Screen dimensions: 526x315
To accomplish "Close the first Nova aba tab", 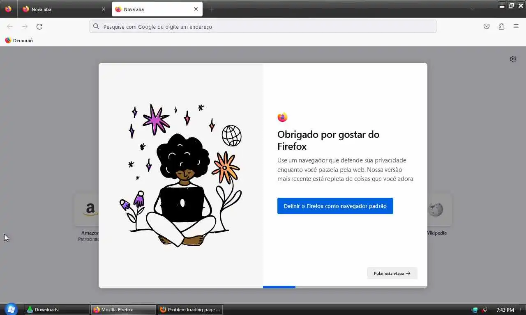I will pyautogui.click(x=103, y=9).
